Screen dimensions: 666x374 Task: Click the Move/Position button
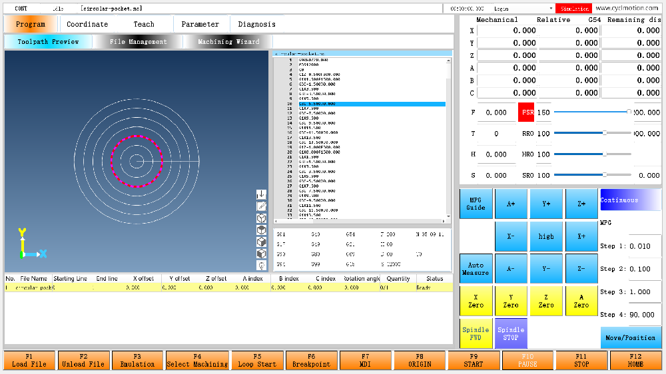click(630, 337)
